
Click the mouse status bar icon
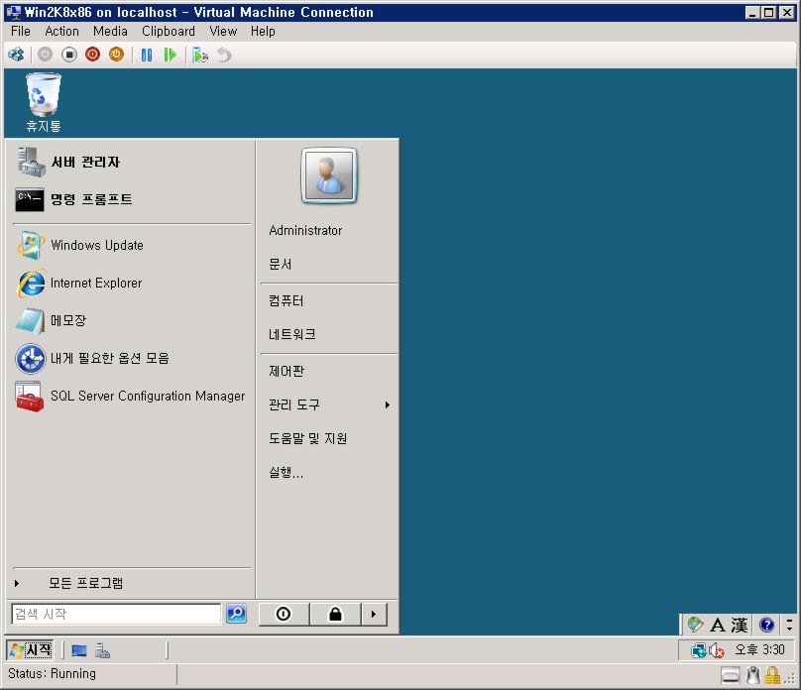(x=753, y=676)
